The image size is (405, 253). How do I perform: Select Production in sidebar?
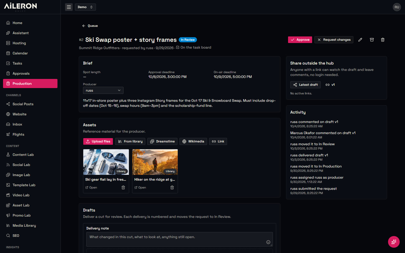click(30, 83)
